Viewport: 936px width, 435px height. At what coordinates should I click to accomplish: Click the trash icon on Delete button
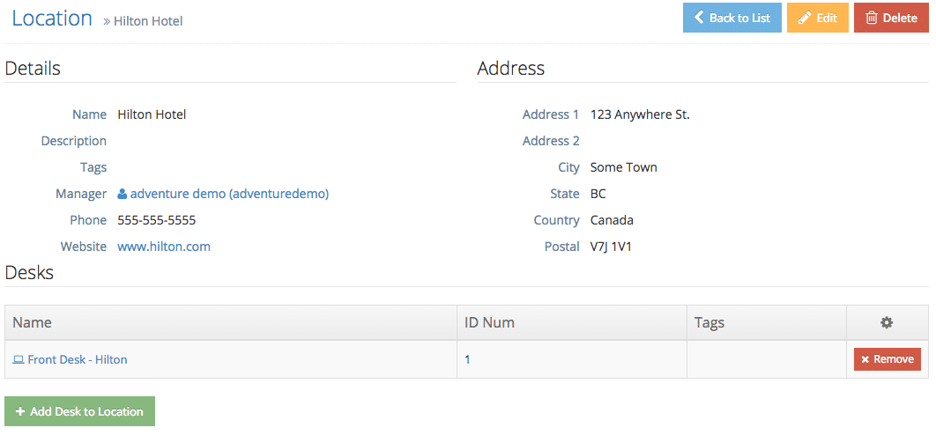[872, 18]
